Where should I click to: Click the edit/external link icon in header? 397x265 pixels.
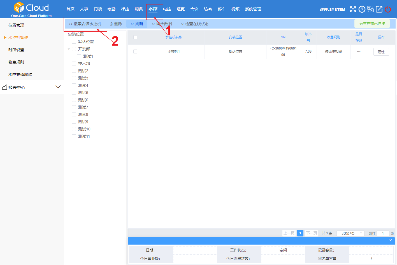click(379, 9)
